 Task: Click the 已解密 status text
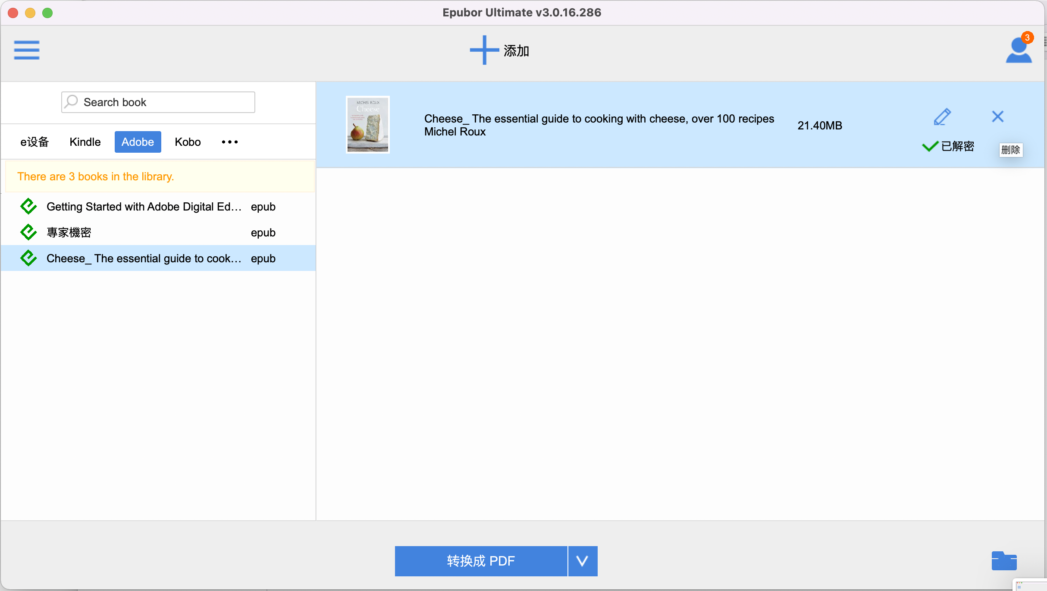958,146
